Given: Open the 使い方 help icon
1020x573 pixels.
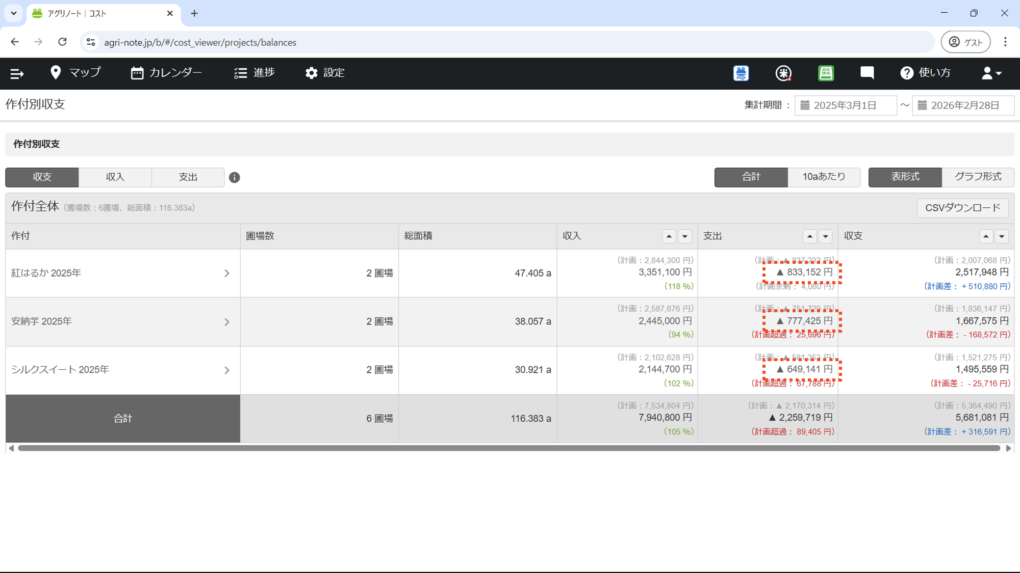Looking at the screenshot, I should pyautogui.click(x=906, y=73).
